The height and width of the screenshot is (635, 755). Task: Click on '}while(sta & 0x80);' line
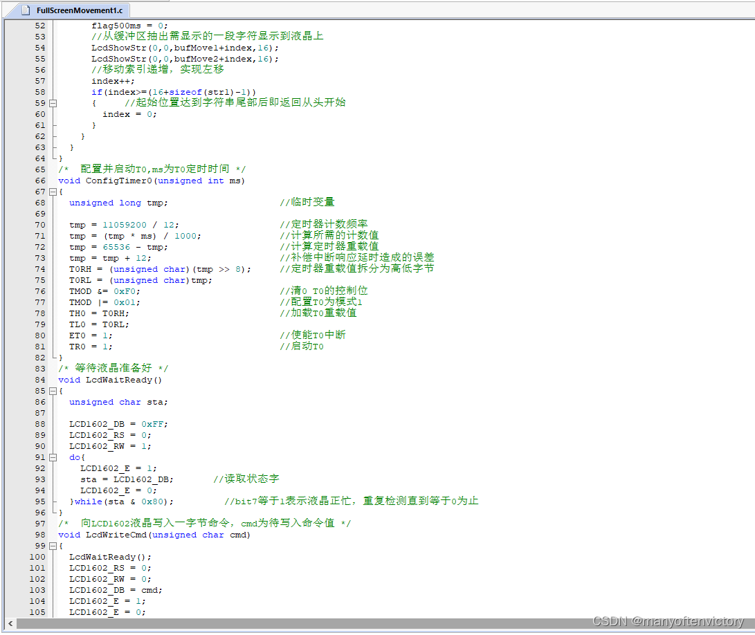click(x=121, y=501)
